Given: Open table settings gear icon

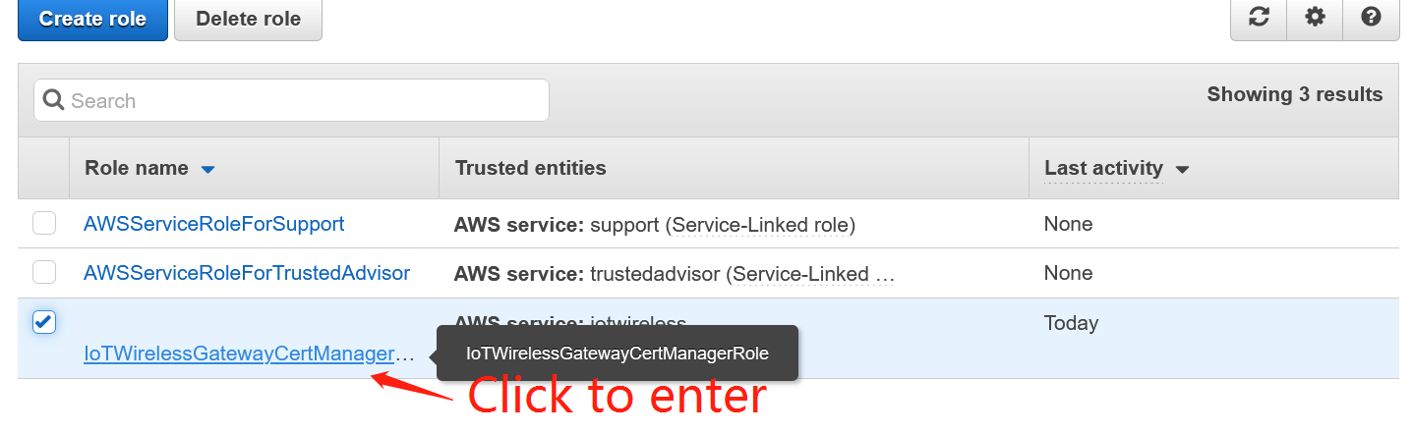Looking at the screenshot, I should click(x=1315, y=18).
